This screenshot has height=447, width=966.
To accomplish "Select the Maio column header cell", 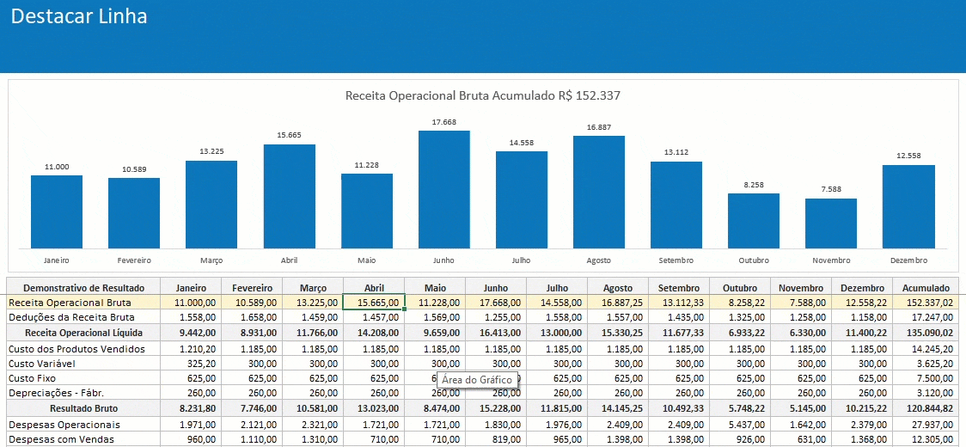I will point(435,287).
